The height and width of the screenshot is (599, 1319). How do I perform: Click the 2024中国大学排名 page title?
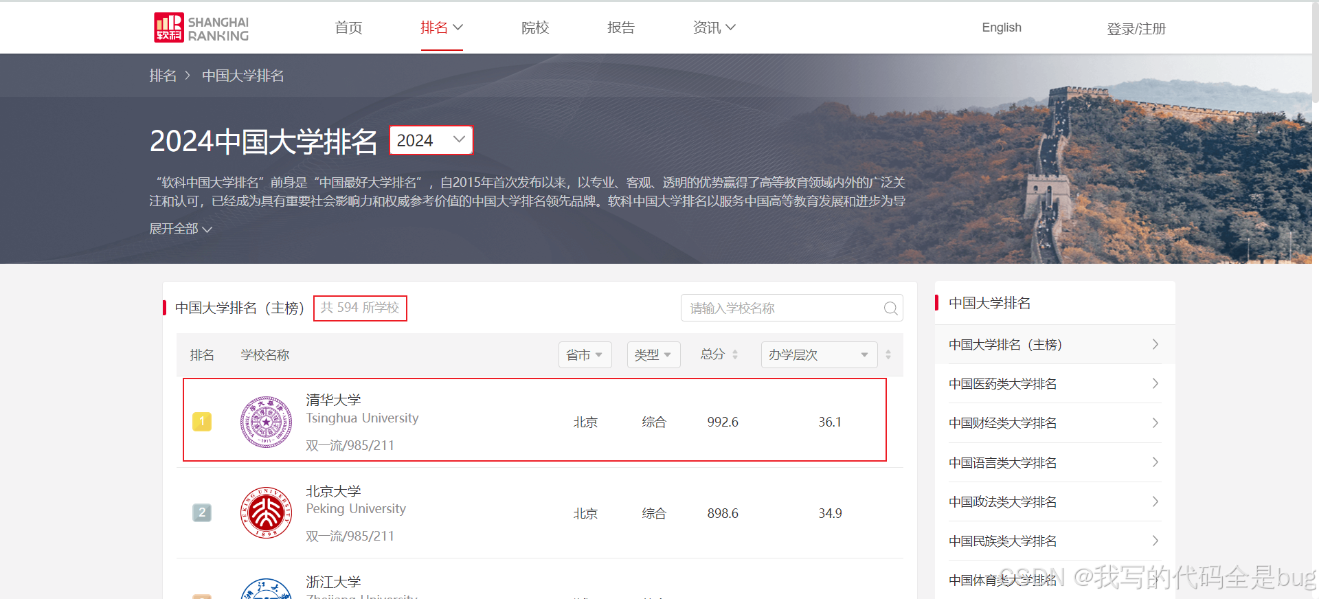pos(263,142)
